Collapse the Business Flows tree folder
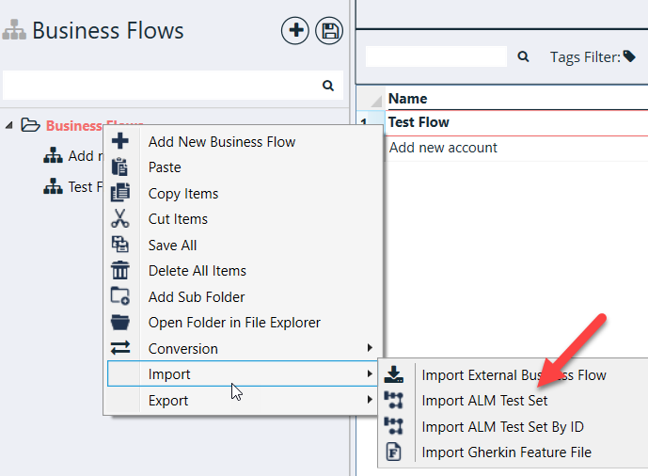The image size is (648, 476). pos(10,125)
